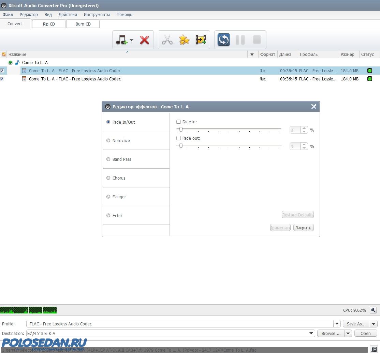
Task: Enable the Fade out checkbox
Action: pos(178,138)
